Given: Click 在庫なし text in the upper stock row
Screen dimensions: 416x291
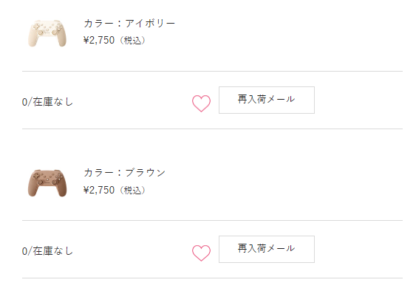Looking at the screenshot, I should click(x=52, y=102).
